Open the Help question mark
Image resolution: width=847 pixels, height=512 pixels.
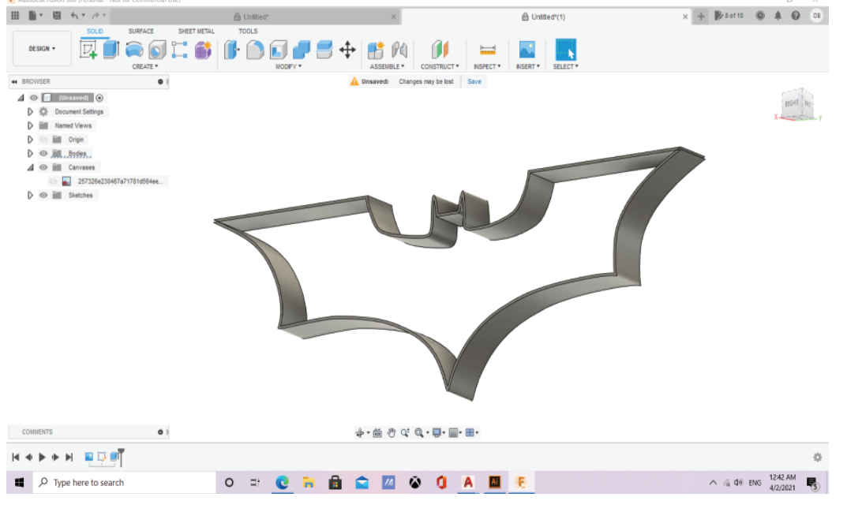[796, 16]
